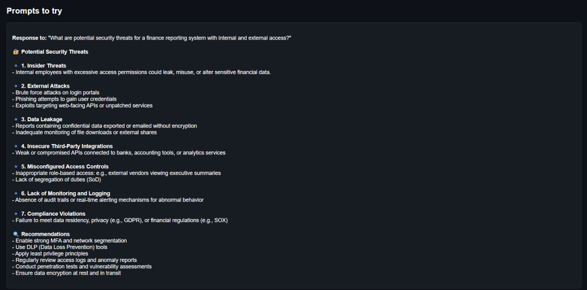Click the "Prompts to try" heading

34,11
